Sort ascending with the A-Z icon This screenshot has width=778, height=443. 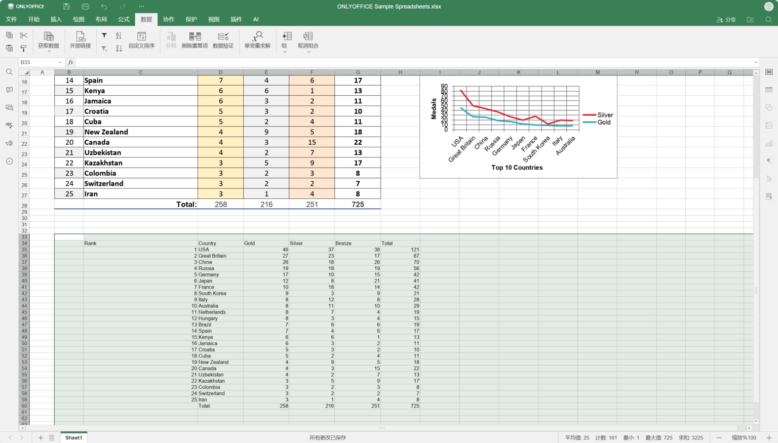click(119, 35)
